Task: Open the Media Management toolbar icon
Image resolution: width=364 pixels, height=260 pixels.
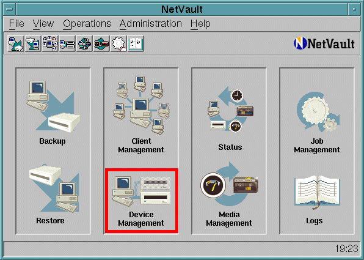Action: tap(101, 43)
